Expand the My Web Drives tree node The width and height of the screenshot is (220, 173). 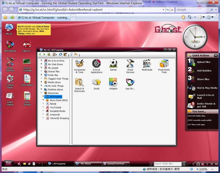pos(41,64)
